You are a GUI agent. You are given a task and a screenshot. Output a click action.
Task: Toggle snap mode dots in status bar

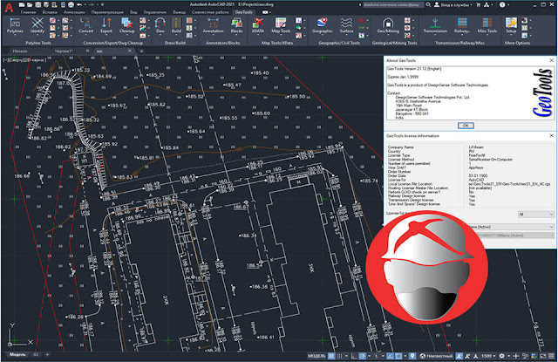[x=340, y=356]
